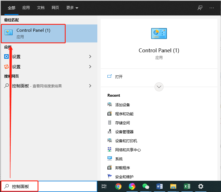Switch to the 文档 filter tab
Image resolution: width=221 pixels, height=192 pixels.
[41, 8]
